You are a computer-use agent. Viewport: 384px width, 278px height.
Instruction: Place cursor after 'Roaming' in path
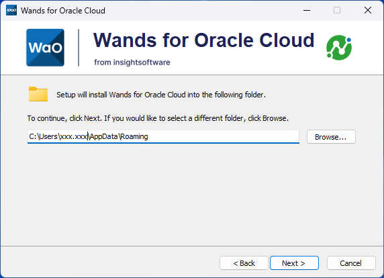click(148, 136)
